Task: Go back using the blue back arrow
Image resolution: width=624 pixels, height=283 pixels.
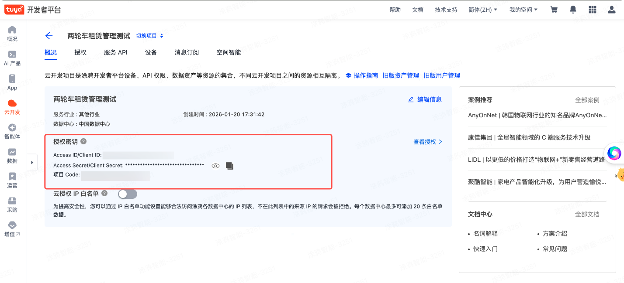Action: (49, 36)
